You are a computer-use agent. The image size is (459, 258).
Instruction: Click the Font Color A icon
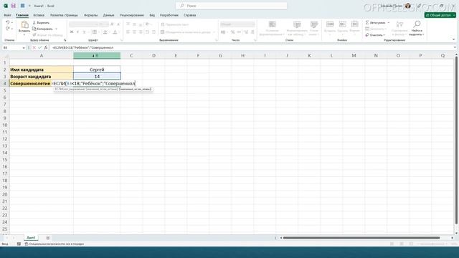115,32
